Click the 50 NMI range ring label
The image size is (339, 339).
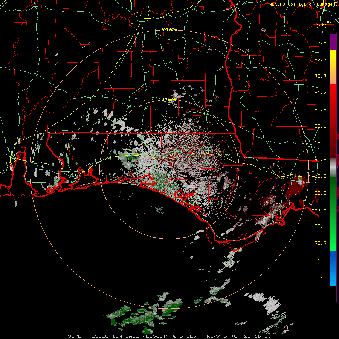(x=169, y=99)
